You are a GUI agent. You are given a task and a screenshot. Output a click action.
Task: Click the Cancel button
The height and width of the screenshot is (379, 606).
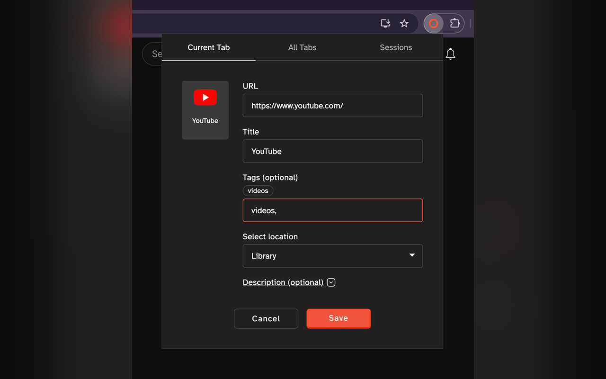pos(266,318)
